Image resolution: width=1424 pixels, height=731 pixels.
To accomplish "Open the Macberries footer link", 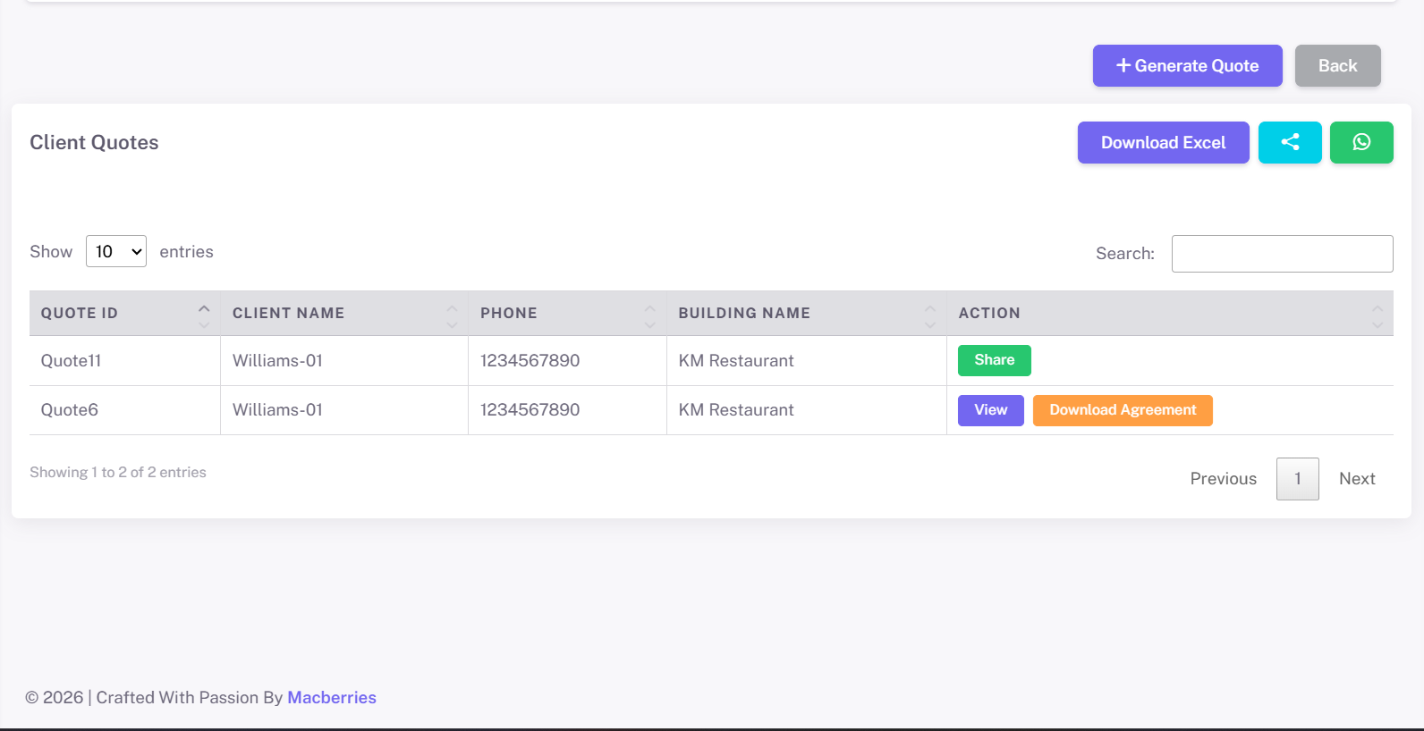I will (332, 698).
